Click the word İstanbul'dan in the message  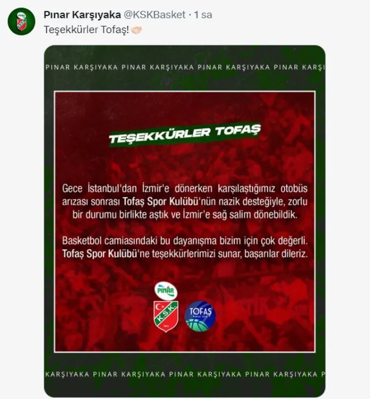click(x=112, y=189)
